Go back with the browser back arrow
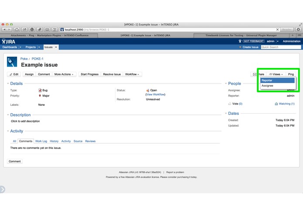The image size is (303, 215). [x=4, y=30]
